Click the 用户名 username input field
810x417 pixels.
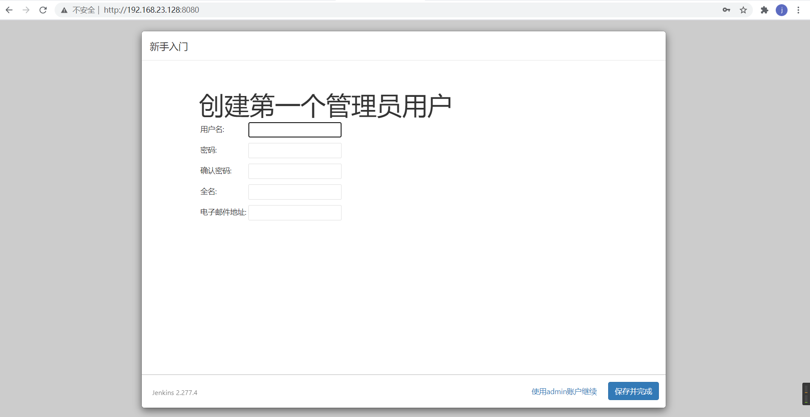pos(295,130)
